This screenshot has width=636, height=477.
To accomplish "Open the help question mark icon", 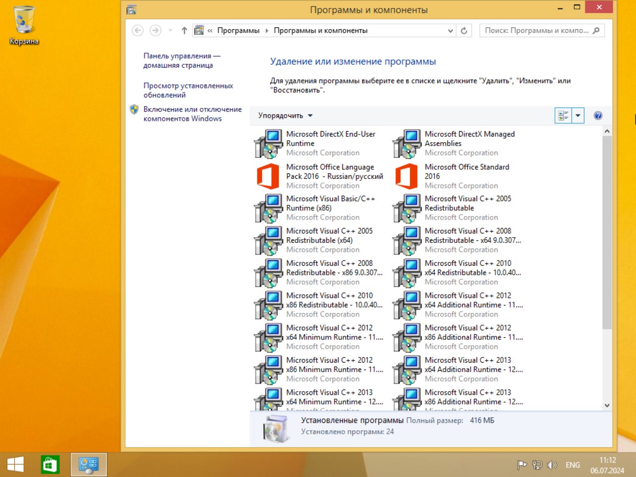I will coord(598,116).
